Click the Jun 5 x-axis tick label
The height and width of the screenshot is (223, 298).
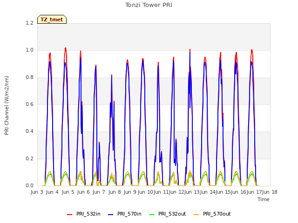[x=68, y=192]
